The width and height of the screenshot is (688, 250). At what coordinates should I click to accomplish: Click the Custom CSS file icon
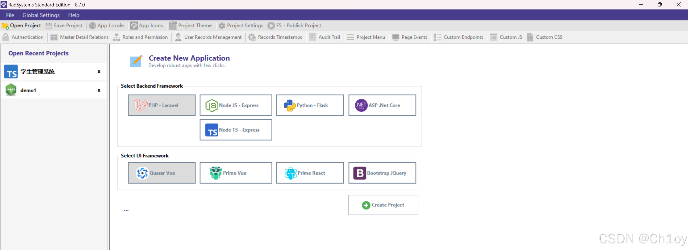[x=530, y=37]
